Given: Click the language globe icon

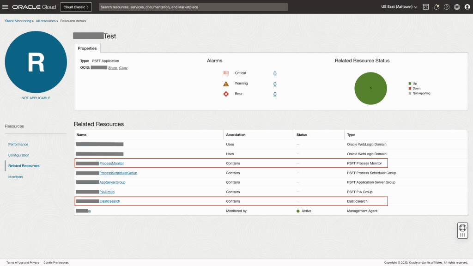Looking at the screenshot, I should 456,6.
